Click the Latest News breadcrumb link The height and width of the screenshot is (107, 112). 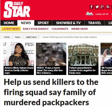(x=31, y=37)
